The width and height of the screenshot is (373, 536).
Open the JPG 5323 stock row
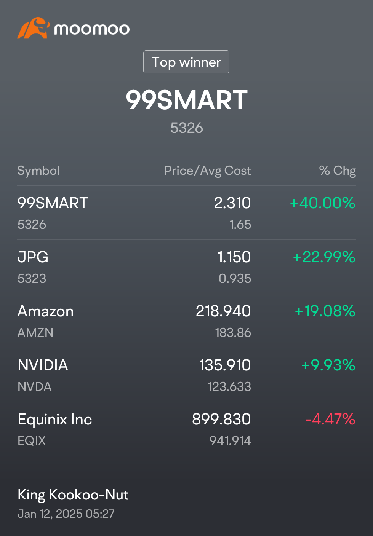coord(187,267)
